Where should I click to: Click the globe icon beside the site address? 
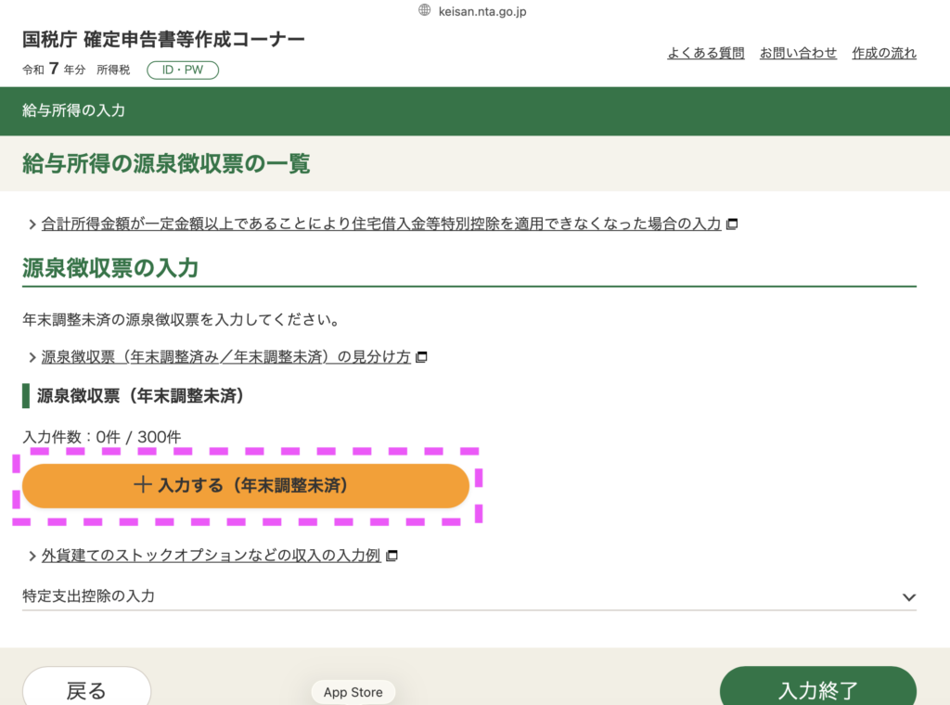point(425,10)
